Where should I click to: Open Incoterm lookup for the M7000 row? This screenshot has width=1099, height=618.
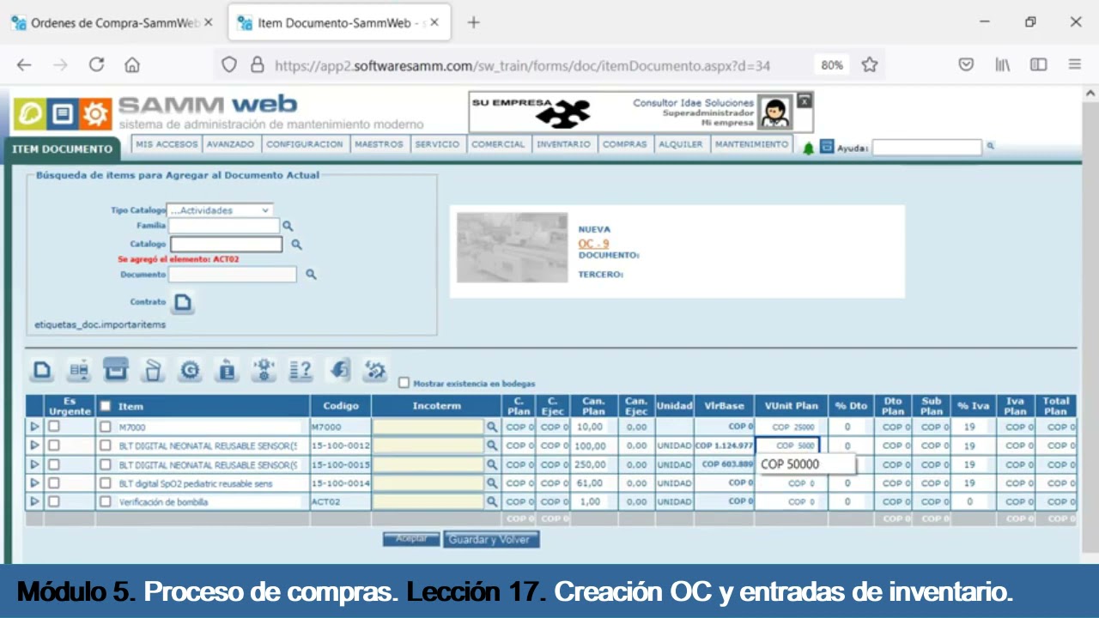pos(492,427)
